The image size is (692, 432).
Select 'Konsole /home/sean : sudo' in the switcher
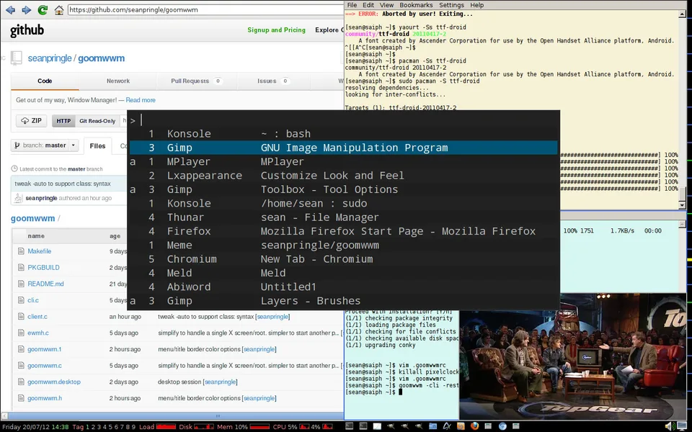[x=343, y=204]
